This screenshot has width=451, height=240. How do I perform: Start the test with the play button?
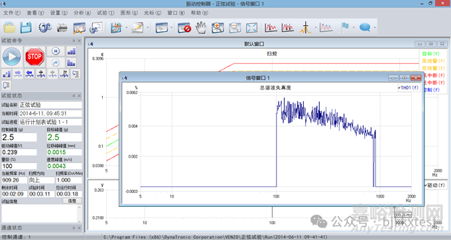12,56
